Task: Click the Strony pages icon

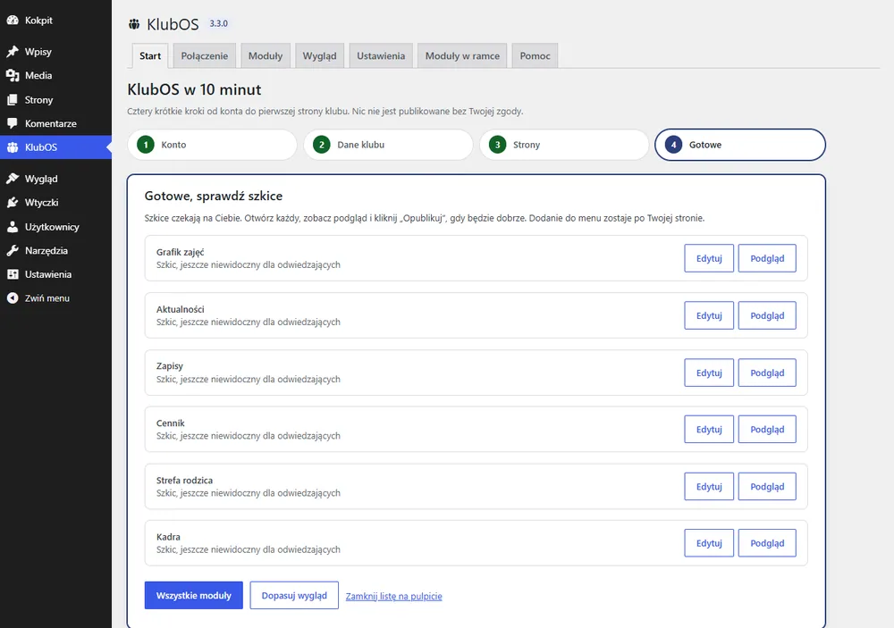Action: [13, 100]
